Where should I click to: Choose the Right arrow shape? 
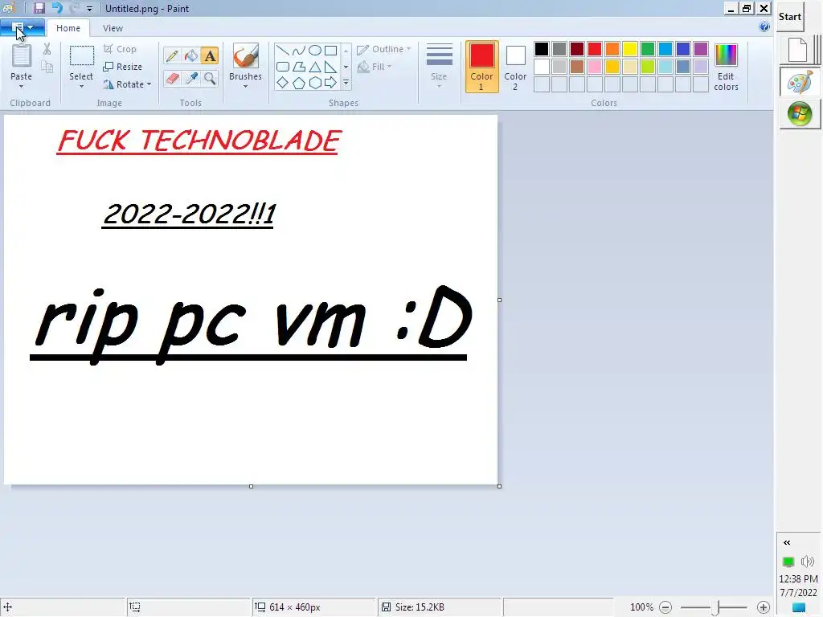tap(330, 83)
